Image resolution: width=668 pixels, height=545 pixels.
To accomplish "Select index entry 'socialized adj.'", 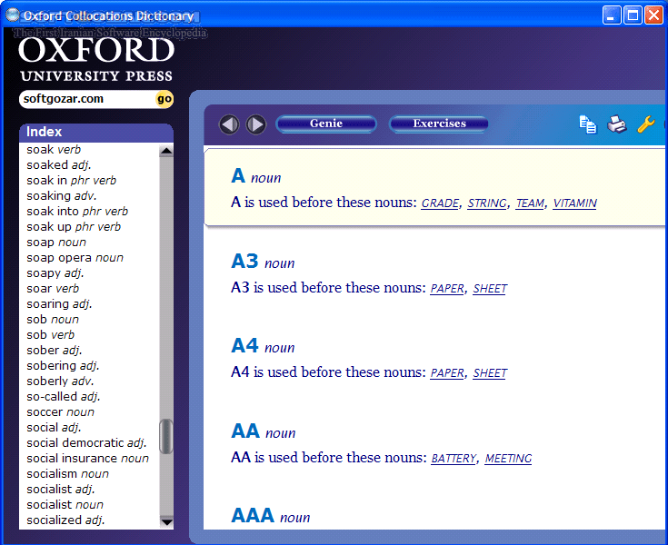I will point(65,520).
